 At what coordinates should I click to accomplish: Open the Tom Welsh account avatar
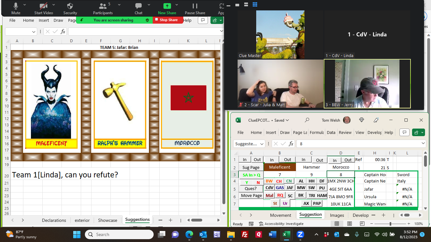click(346, 120)
